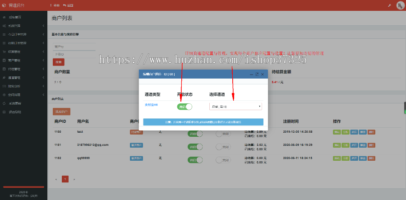Screen dimensions: 406x200
Task: Click the red progress bar in sidebar footer
Action: [23, 187]
